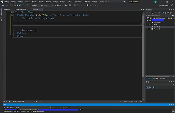Image resolution: width=175 pixels, height=113 pixels.
Task: Click the split editor icon above scrollbar
Action: [x=143, y=12]
